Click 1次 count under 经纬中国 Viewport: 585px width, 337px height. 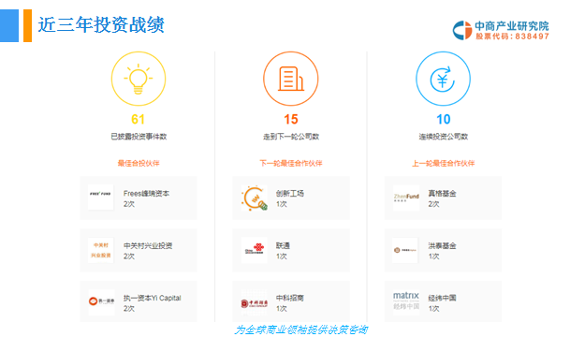point(433,309)
